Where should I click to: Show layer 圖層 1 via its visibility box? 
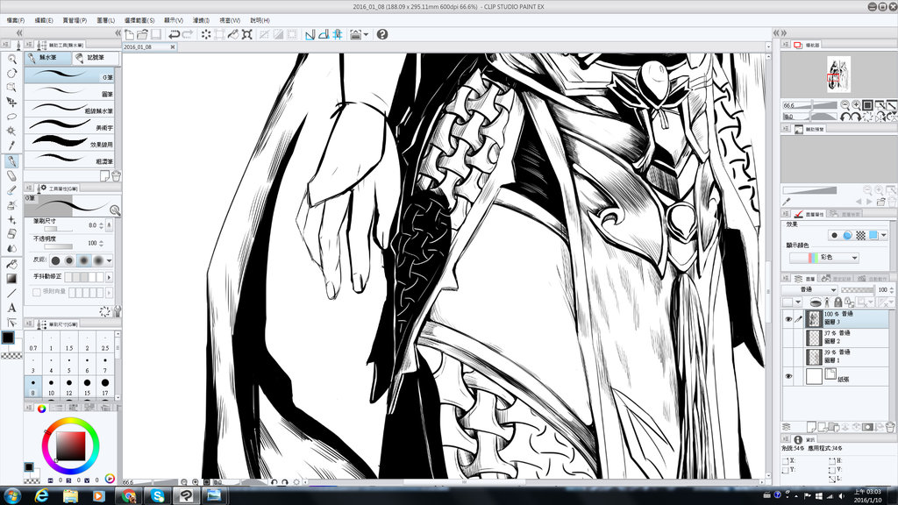coord(788,357)
